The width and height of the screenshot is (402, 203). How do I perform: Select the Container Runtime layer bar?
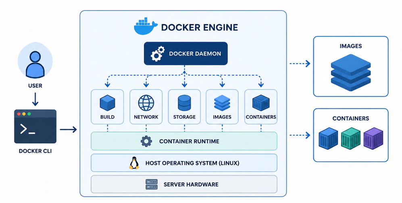point(184,141)
